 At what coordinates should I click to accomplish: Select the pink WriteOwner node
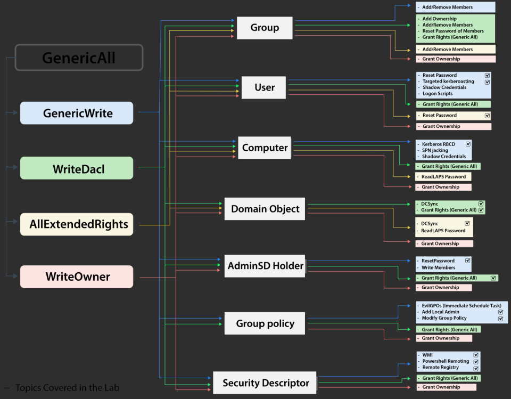tap(77, 277)
